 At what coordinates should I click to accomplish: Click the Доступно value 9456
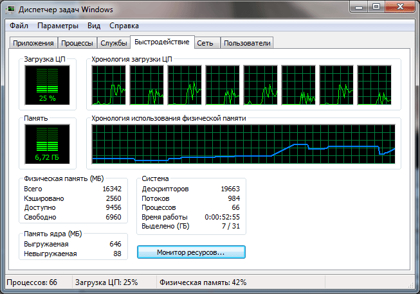(114, 208)
